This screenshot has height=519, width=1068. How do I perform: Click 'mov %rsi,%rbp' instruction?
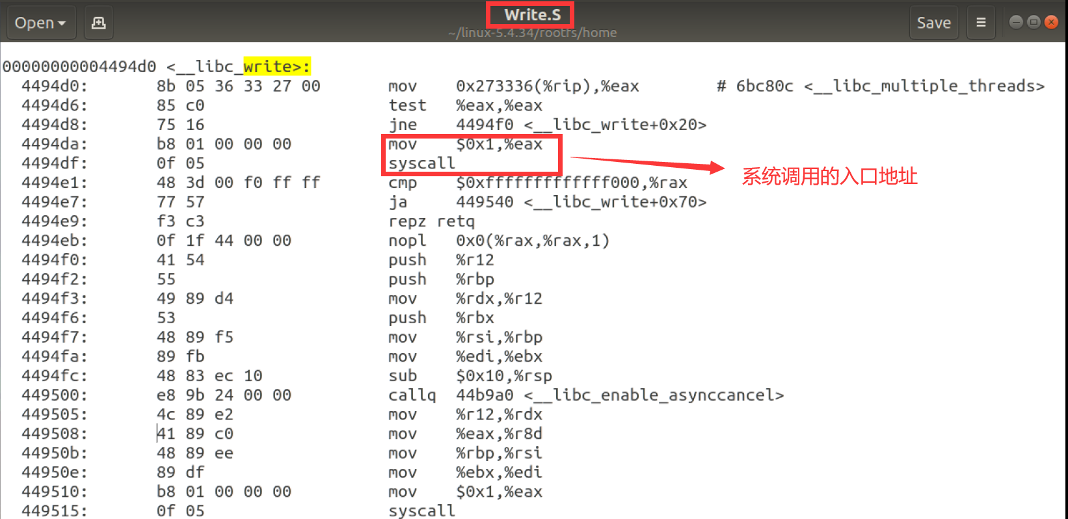[465, 337]
